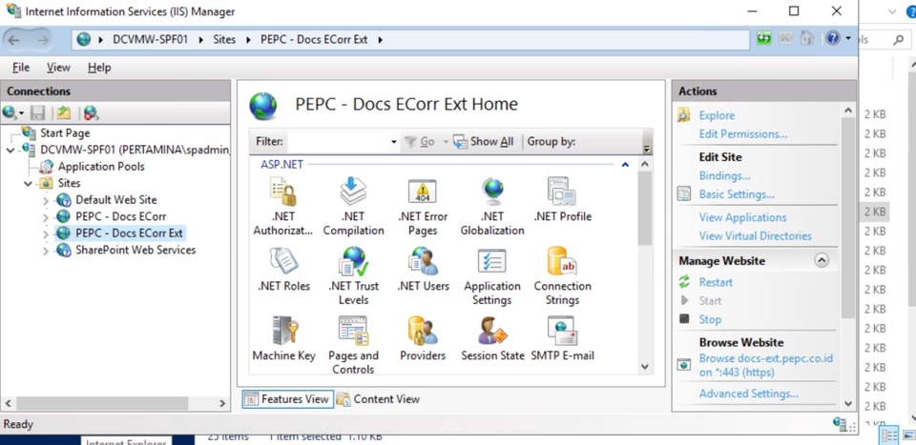Open Pages and Controls feature

353,345
